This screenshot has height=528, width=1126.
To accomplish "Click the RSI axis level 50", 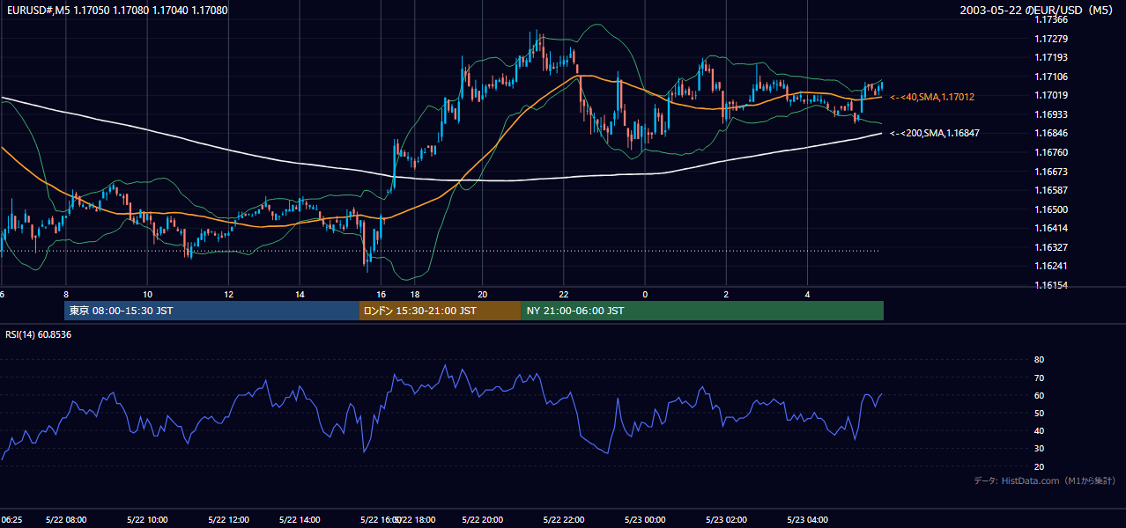I will click(1039, 413).
